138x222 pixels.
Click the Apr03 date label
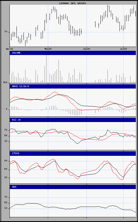(x=10, y=49)
